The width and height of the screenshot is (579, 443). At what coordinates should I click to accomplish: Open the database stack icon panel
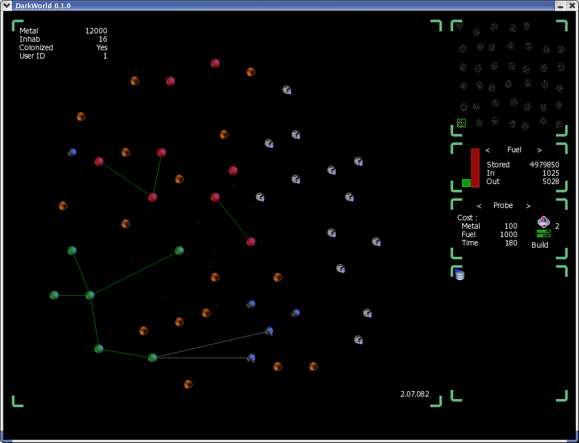tap(459, 274)
